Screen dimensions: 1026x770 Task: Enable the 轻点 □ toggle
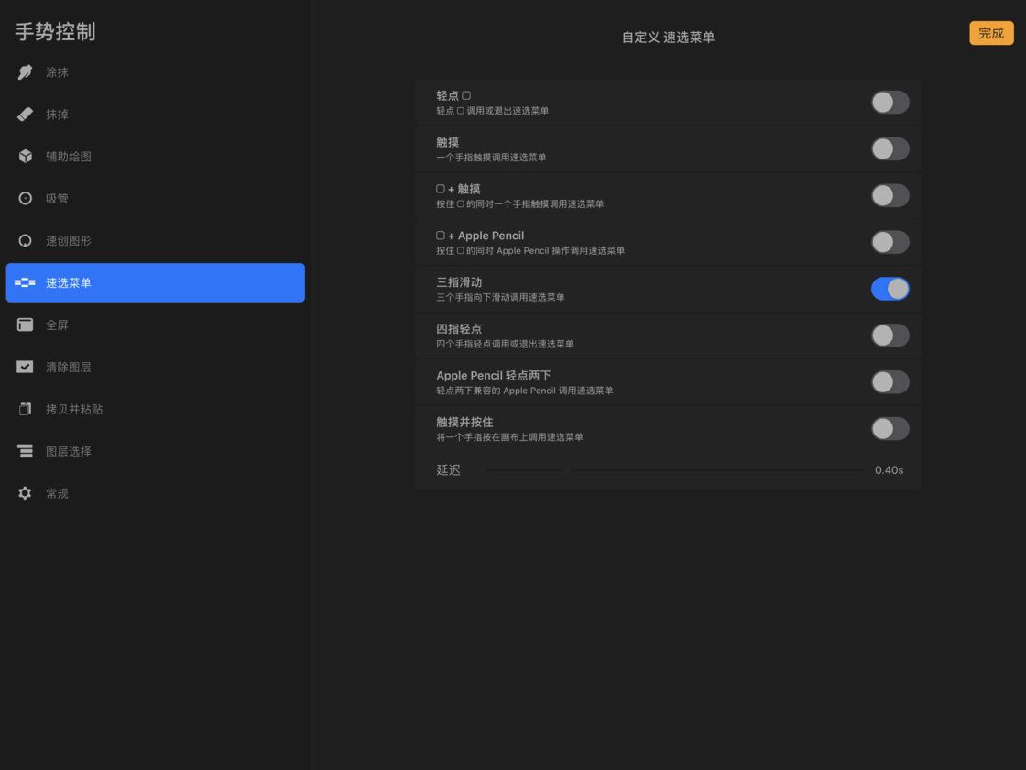point(890,103)
